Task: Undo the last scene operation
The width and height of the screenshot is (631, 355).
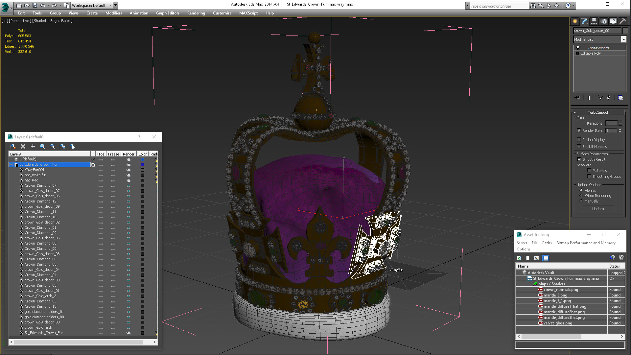Action: point(42,5)
